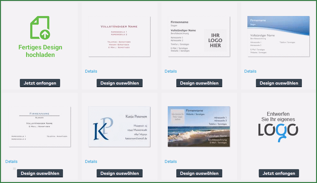The image size is (317, 183).
Task: Open Details for the red-text name card
Action: (x=91, y=71)
